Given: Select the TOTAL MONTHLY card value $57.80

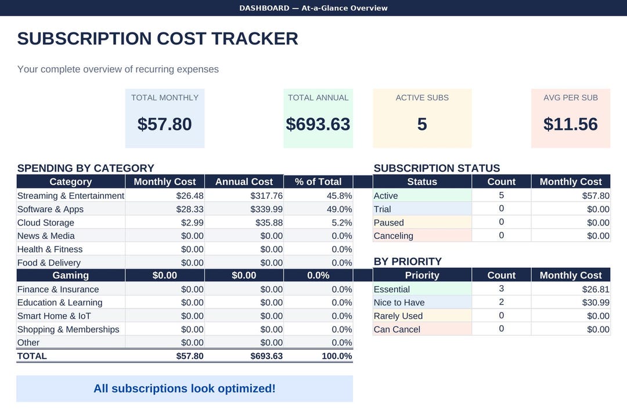Looking at the screenshot, I should click(165, 124).
